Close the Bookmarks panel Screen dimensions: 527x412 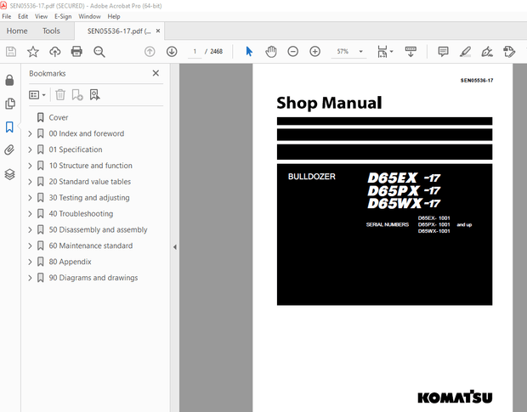[156, 73]
